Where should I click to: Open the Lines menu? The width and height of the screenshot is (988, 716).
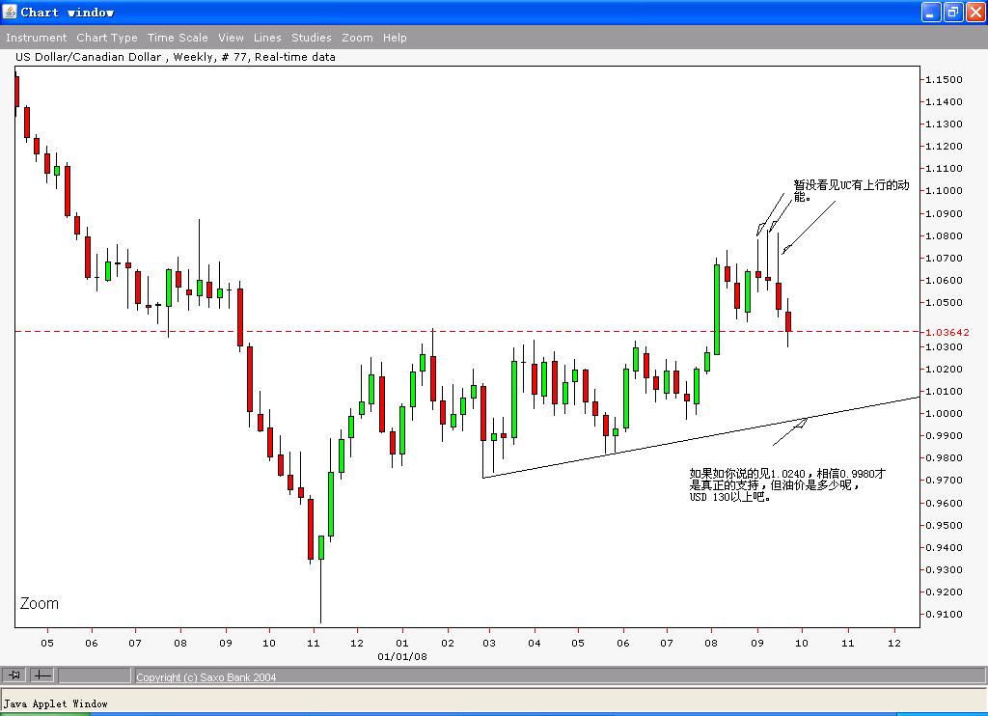[x=267, y=38]
